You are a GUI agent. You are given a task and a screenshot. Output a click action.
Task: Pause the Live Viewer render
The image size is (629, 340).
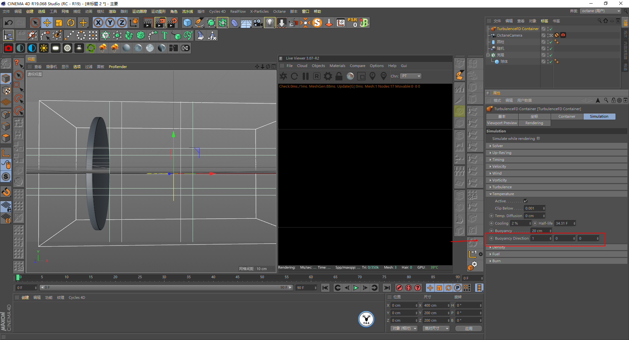click(x=306, y=76)
